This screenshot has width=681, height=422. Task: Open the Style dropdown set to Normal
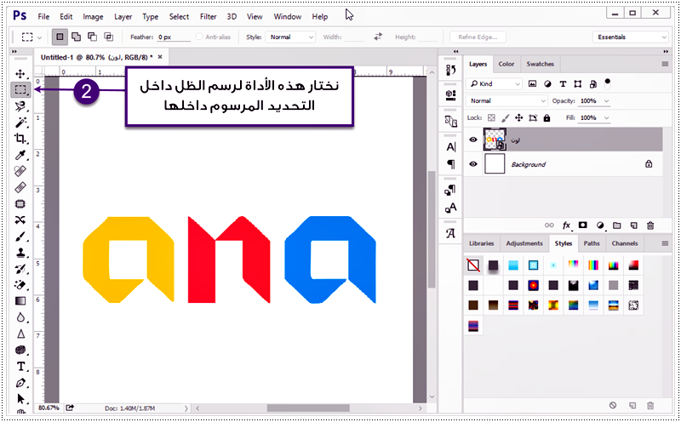(x=290, y=37)
